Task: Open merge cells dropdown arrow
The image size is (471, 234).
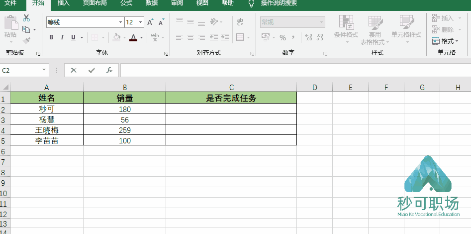Action: pos(248,38)
